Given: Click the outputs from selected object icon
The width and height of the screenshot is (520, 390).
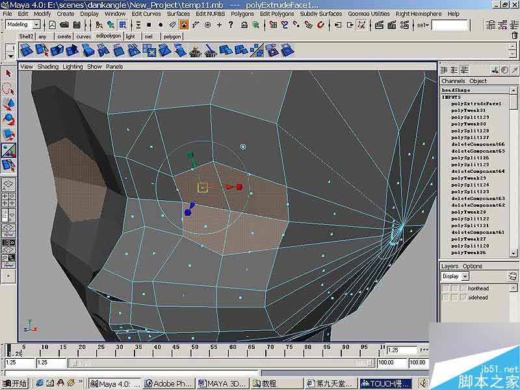Looking at the screenshot, I should (350, 25).
